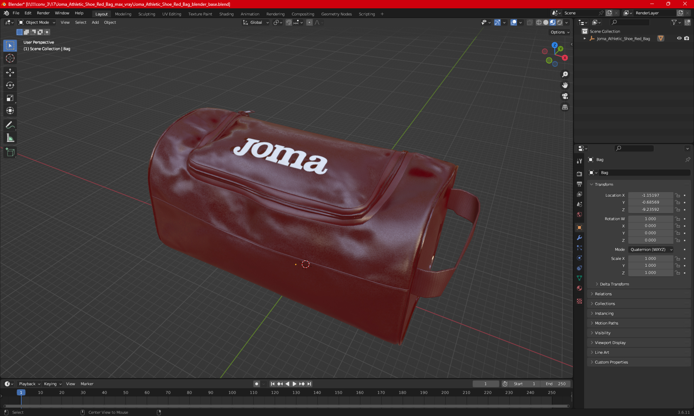Click the Location X value field
The width and height of the screenshot is (694, 416).
coord(651,195)
